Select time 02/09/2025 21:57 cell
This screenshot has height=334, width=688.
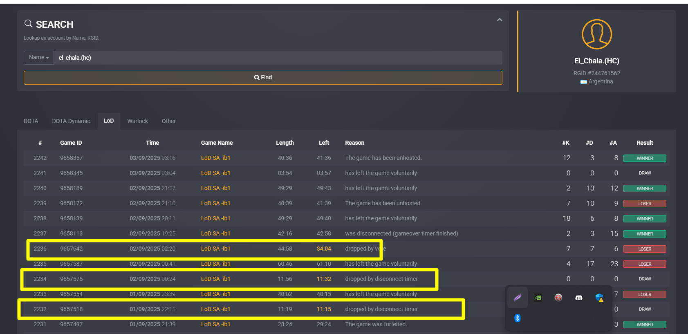coord(152,188)
